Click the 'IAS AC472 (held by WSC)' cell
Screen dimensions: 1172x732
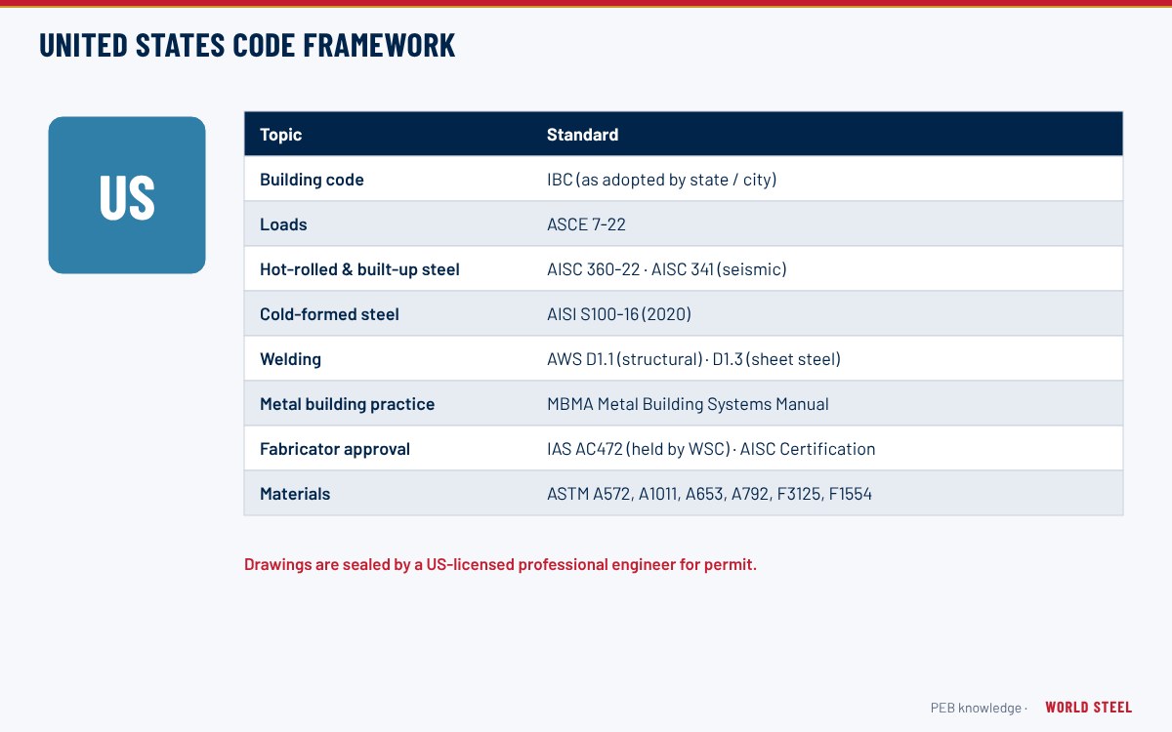(x=711, y=449)
